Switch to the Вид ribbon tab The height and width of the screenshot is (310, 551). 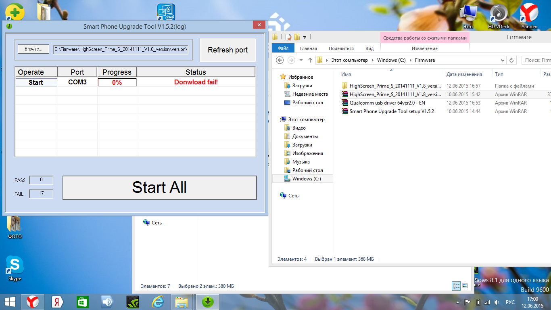pos(369,48)
